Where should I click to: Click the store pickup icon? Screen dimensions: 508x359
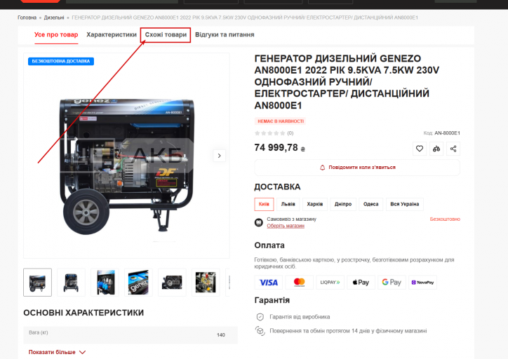click(x=258, y=222)
